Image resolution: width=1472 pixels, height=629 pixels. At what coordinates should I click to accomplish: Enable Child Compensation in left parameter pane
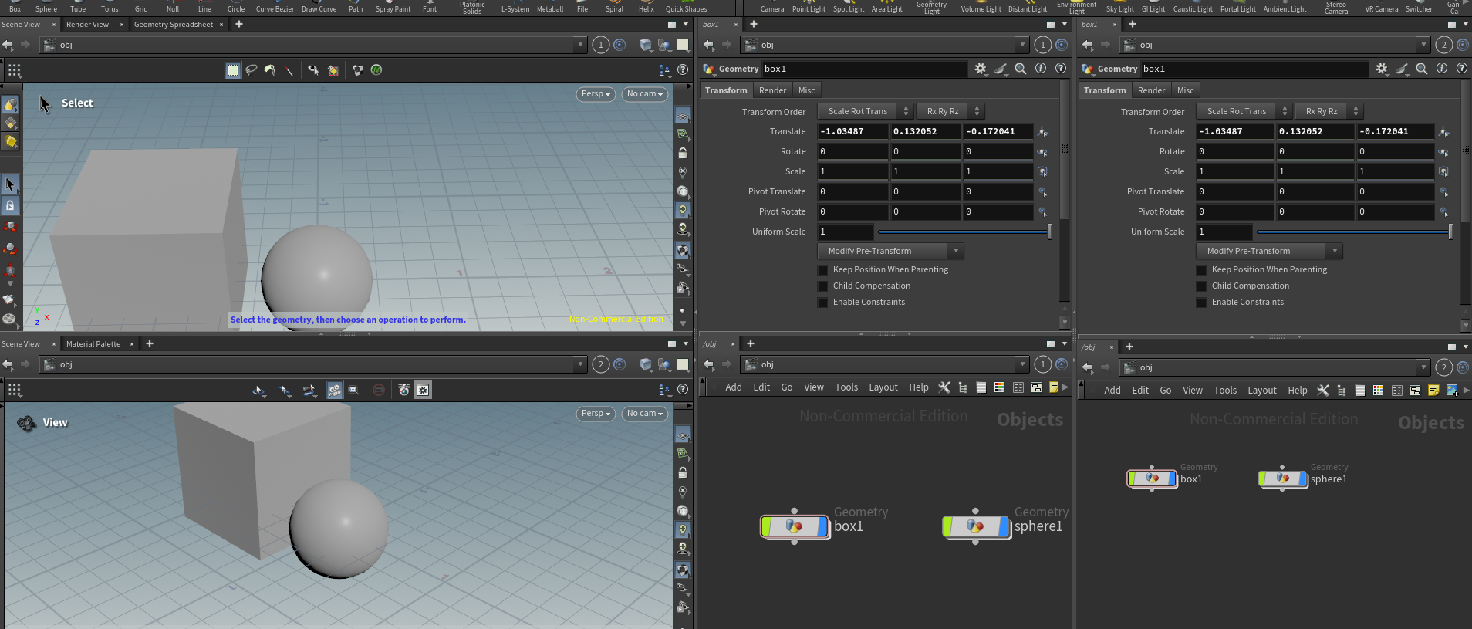click(x=822, y=286)
